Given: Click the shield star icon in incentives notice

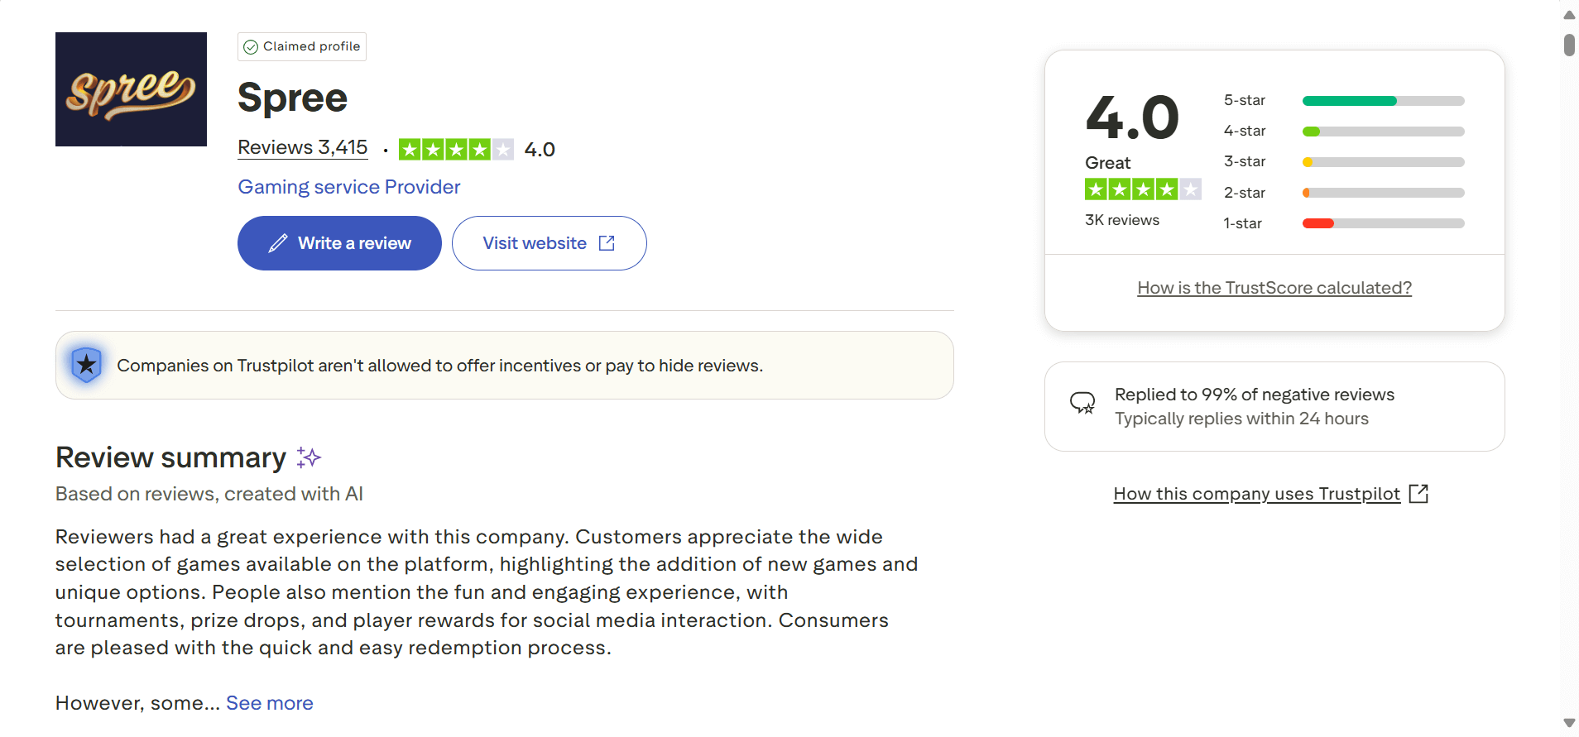Looking at the screenshot, I should (x=86, y=365).
